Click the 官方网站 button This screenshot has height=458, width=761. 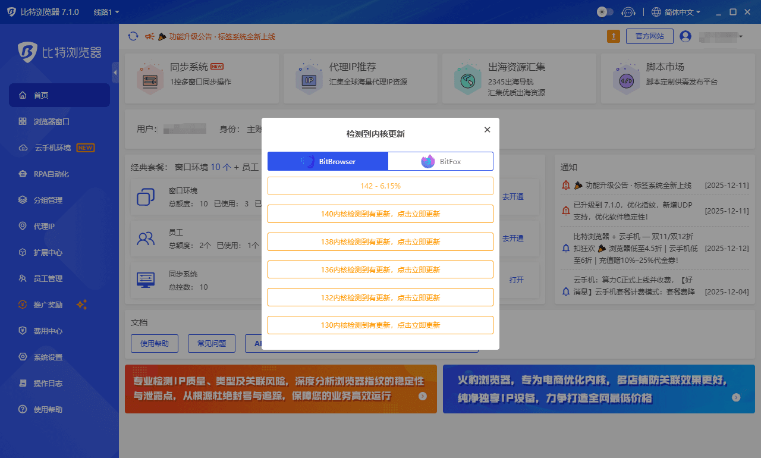(x=649, y=36)
